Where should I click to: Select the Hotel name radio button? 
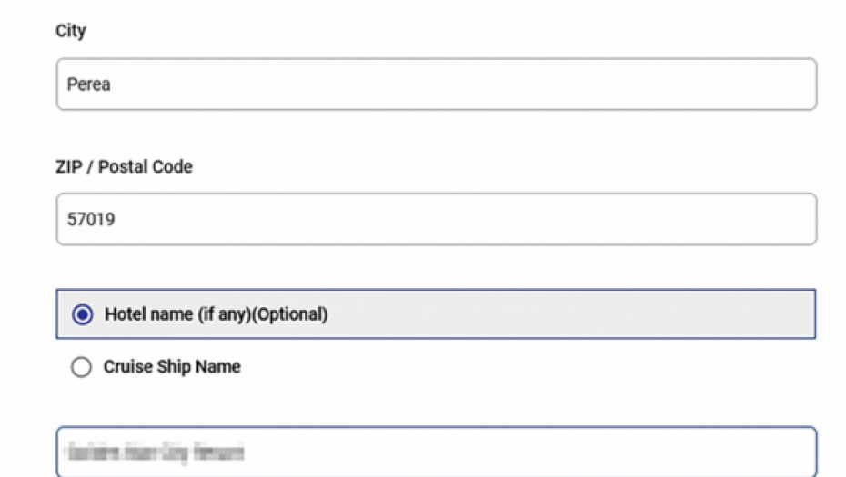click(x=82, y=314)
